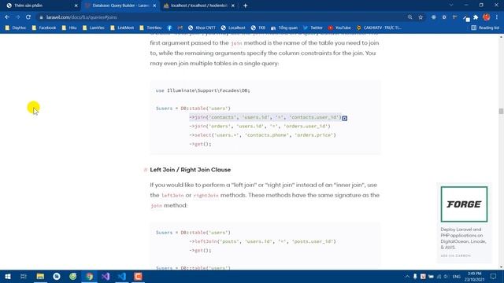Open Task View on the taskbar
Viewport: 504px width, 283px height.
coord(24,277)
